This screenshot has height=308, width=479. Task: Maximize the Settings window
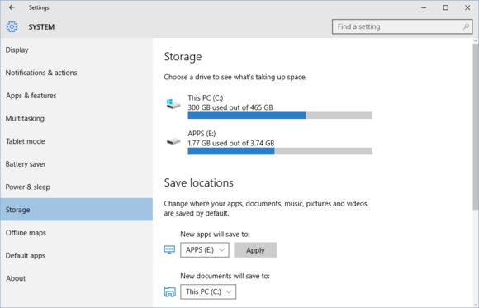[446, 7]
